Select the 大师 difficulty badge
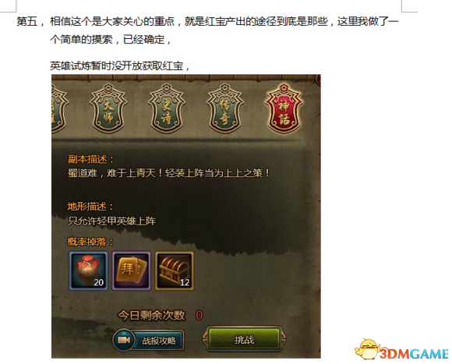Image resolution: width=452 pixels, height=364 pixels. point(108,108)
